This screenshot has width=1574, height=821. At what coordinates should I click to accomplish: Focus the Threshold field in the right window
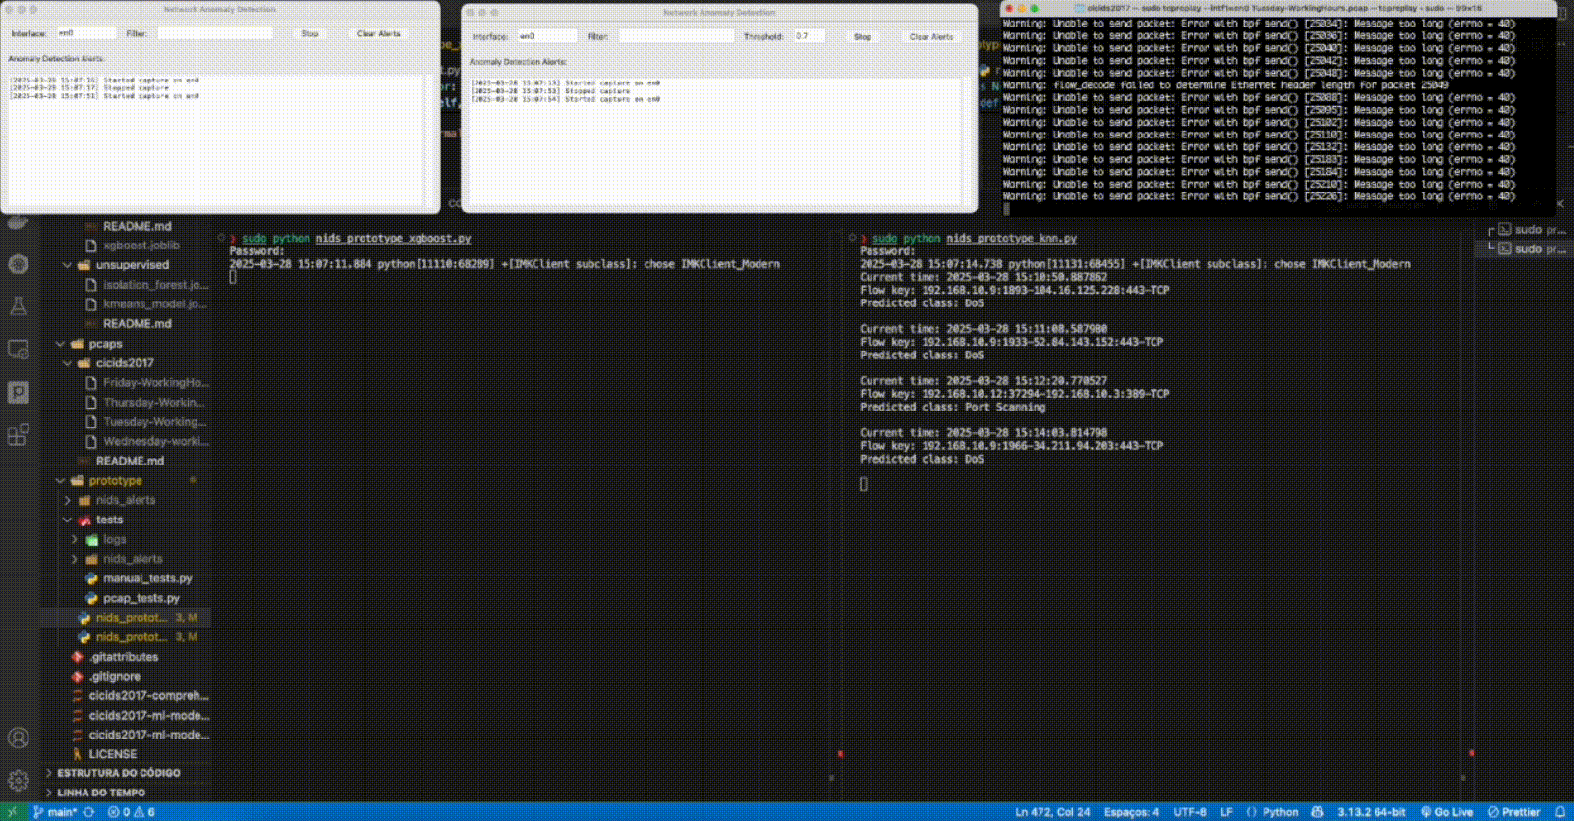810,36
